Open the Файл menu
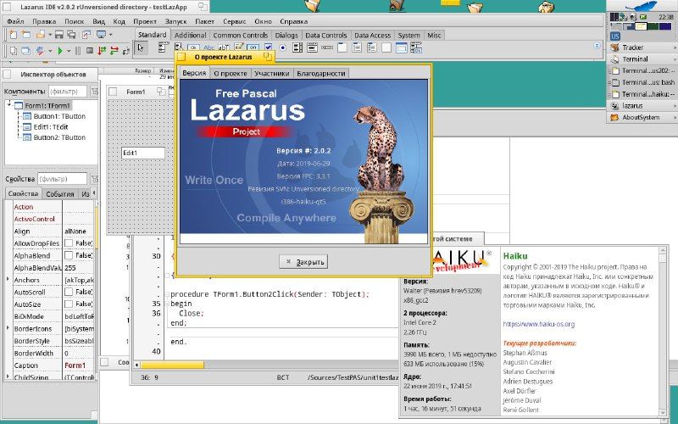Screen dimensions: 678x424 [x=15, y=21]
